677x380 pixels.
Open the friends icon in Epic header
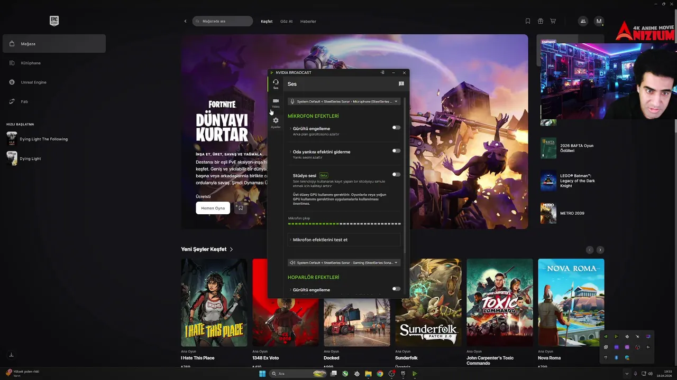(583, 21)
